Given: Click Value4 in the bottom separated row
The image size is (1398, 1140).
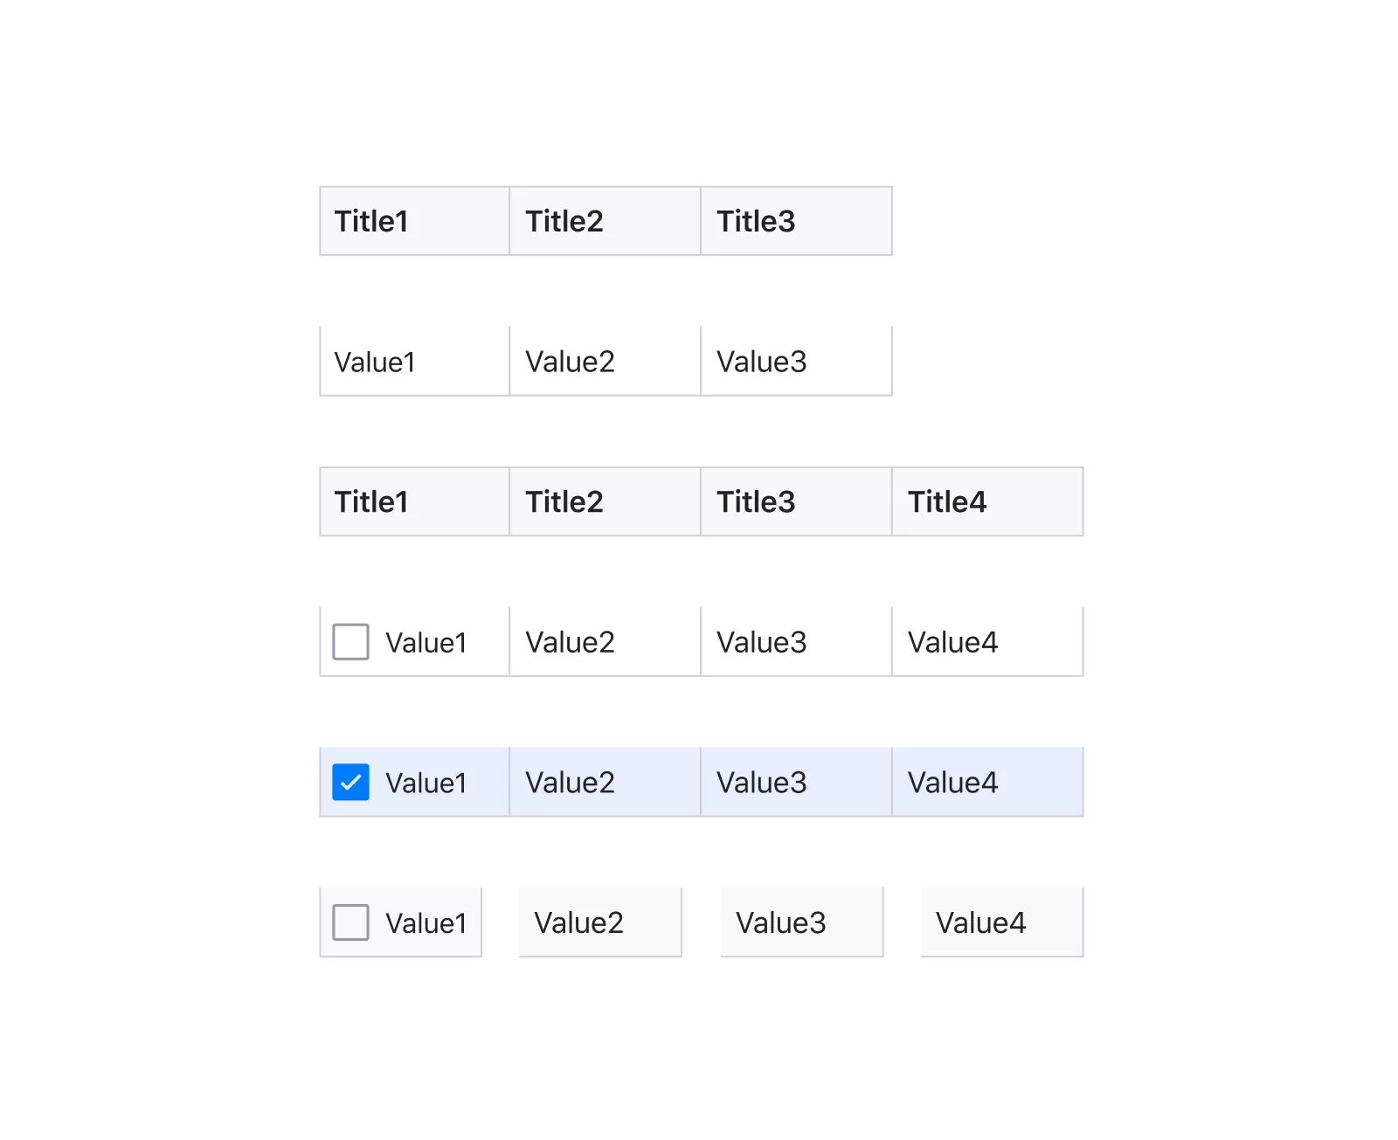Looking at the screenshot, I should pos(1002,922).
